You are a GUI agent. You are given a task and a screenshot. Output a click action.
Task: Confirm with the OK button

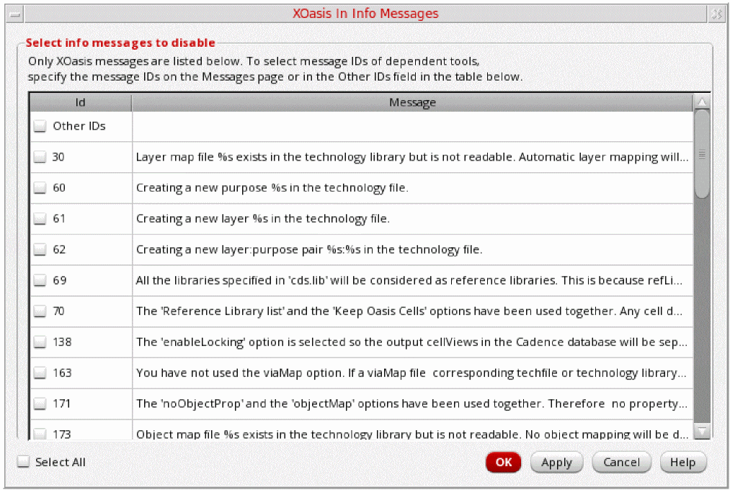pyautogui.click(x=503, y=462)
